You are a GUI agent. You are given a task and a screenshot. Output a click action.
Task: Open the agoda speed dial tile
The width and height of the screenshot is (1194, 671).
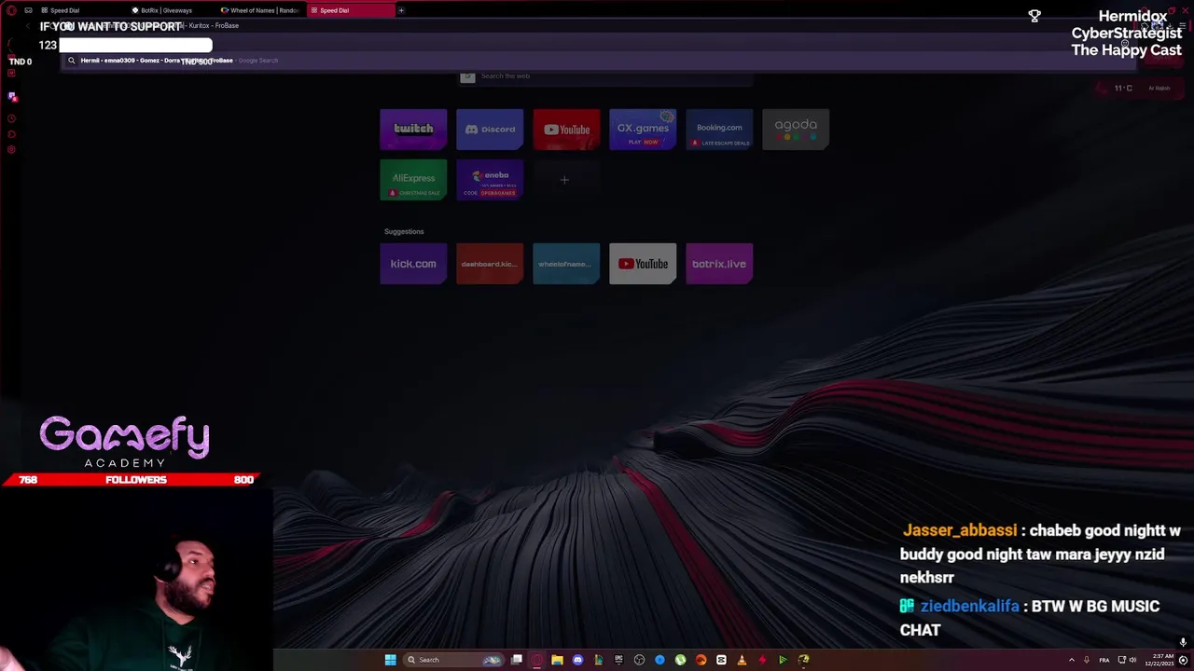point(796,130)
